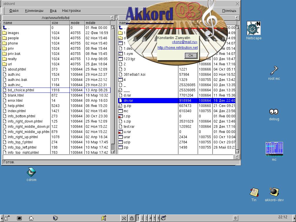
Task: Click the lock screen panel icon
Action: coord(132,218)
